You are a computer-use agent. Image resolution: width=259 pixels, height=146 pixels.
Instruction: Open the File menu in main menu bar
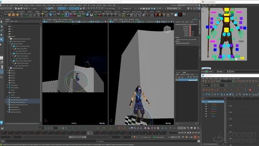click(x=3, y=5)
